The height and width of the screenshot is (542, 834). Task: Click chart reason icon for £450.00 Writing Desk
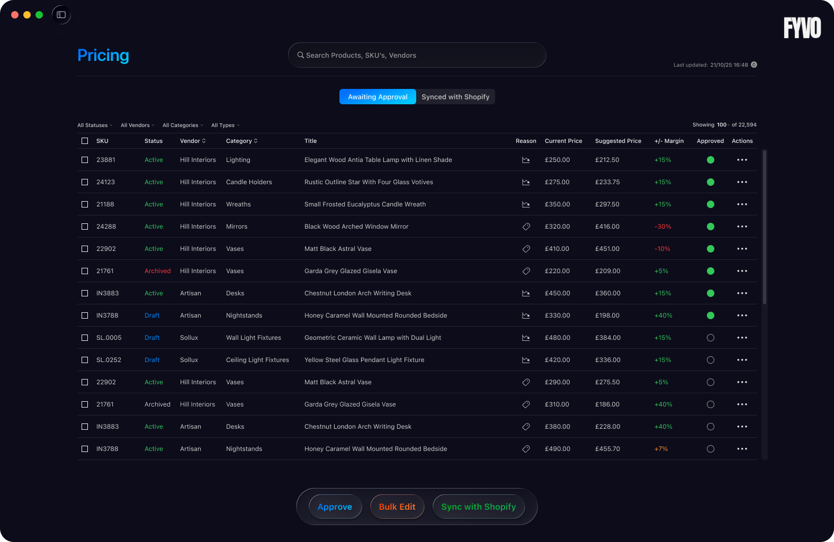click(x=526, y=293)
